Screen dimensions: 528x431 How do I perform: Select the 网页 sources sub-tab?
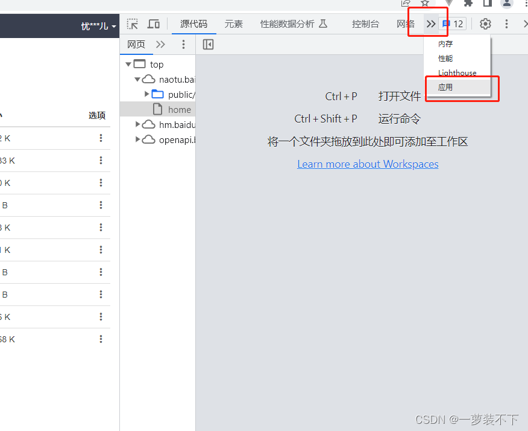click(x=136, y=45)
